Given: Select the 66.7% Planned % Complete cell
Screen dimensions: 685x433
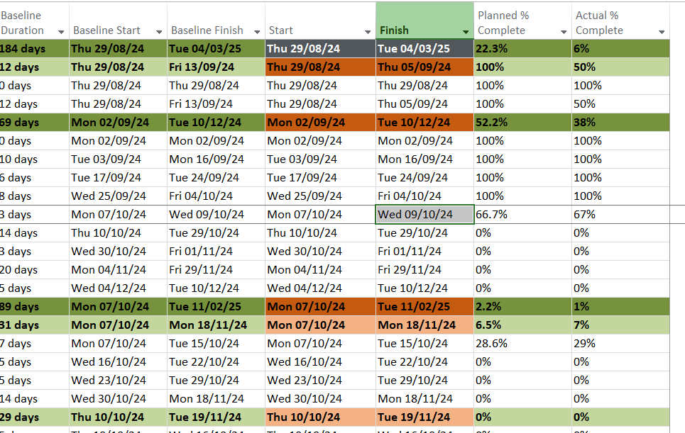Looking at the screenshot, I should coord(522,215).
